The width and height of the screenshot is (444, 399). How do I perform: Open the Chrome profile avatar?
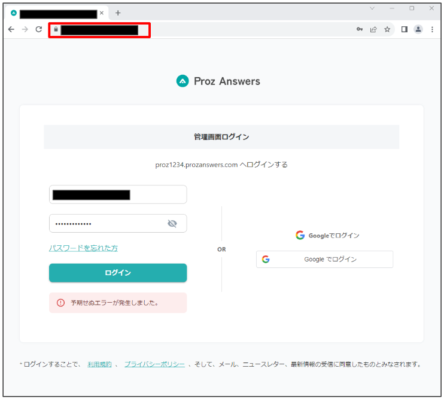pos(418,29)
